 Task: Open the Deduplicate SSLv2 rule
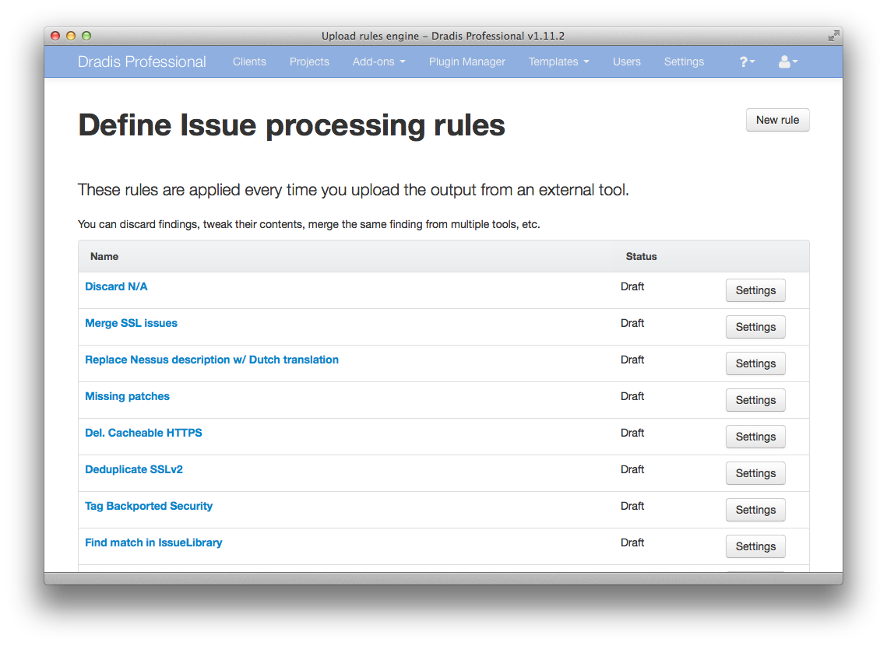click(134, 469)
